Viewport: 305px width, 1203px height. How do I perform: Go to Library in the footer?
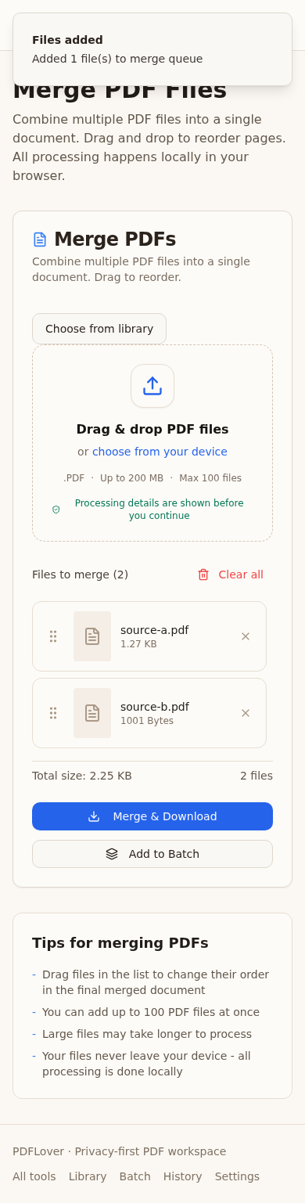coord(88,1176)
